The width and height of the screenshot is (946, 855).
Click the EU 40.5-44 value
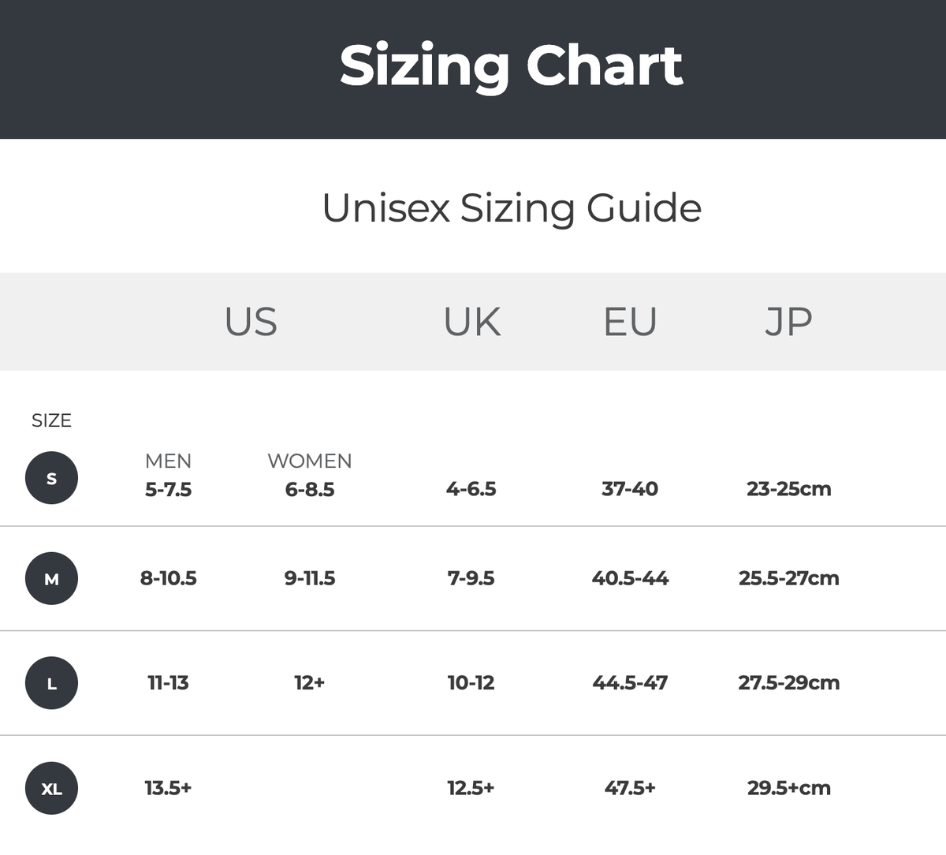pos(630,578)
